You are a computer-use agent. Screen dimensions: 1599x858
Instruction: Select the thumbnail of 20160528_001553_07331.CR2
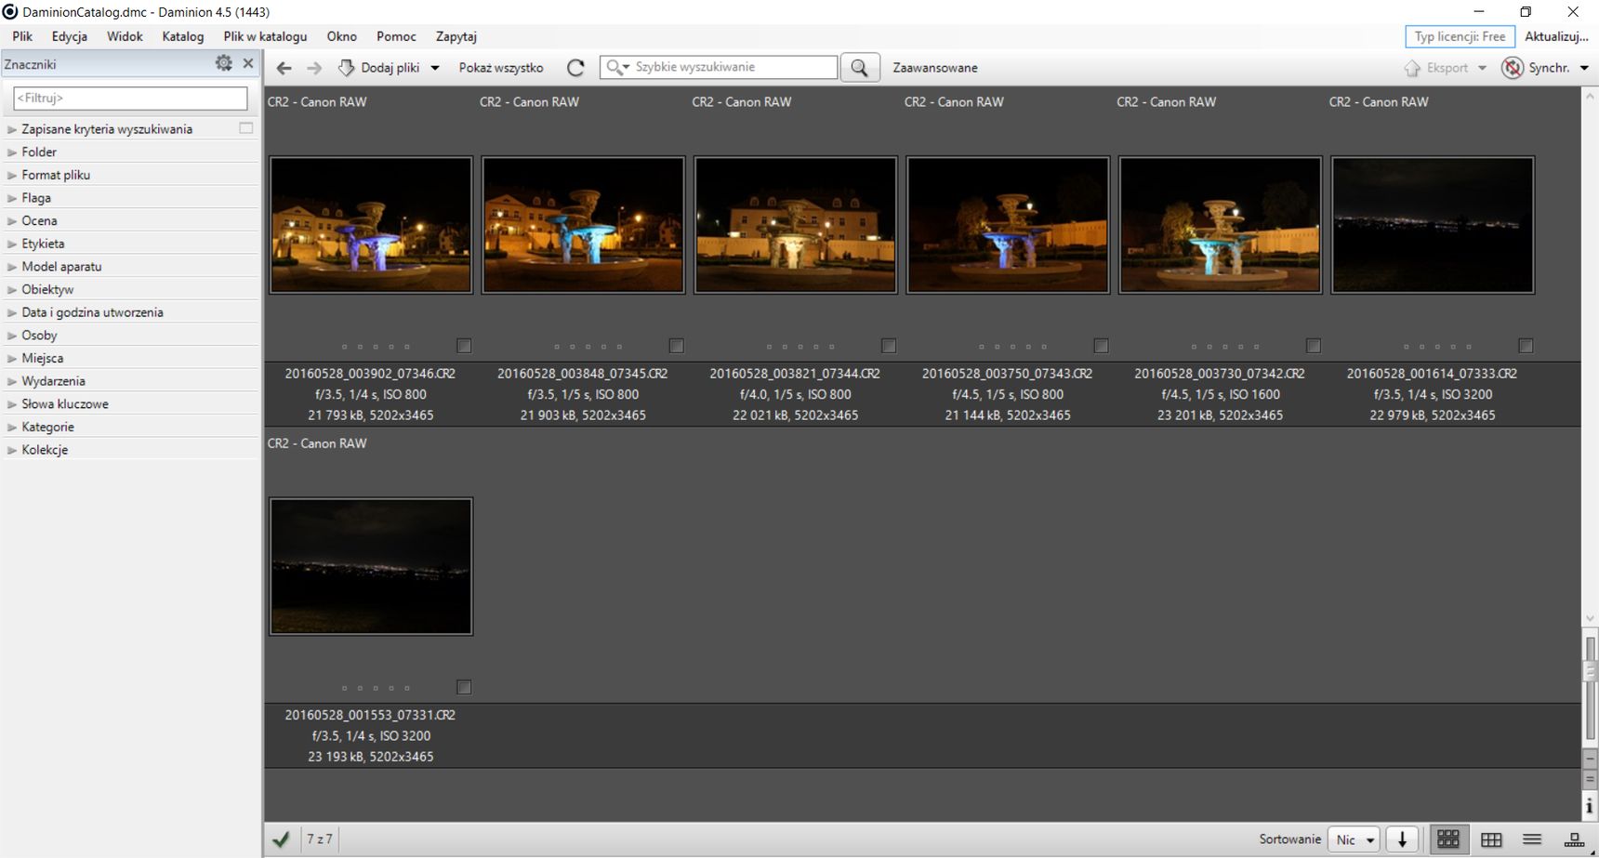371,566
